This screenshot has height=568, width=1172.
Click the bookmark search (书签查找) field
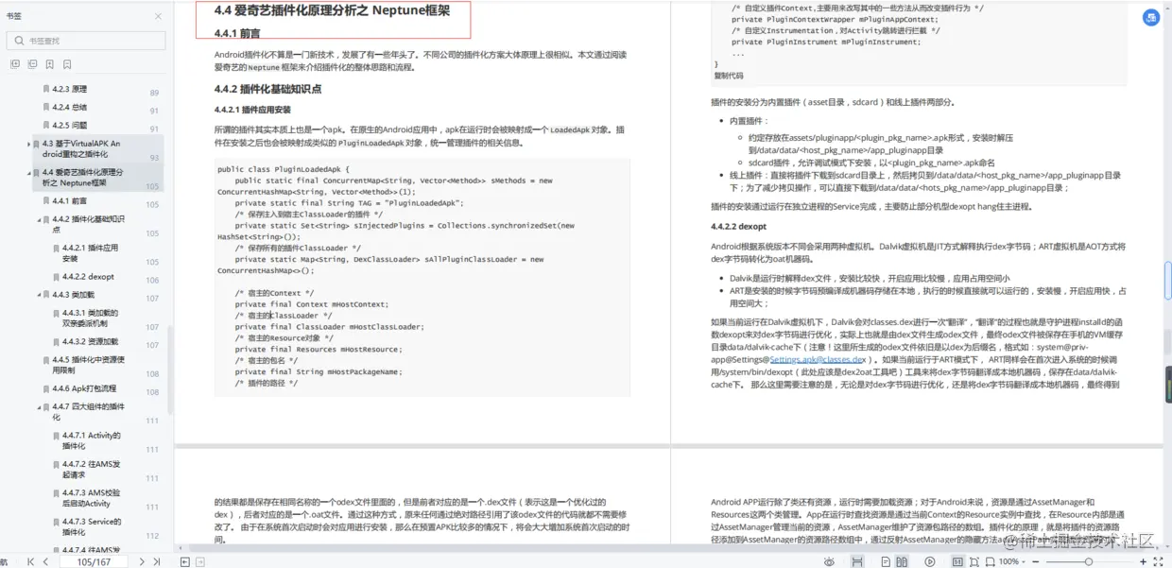[x=86, y=41]
